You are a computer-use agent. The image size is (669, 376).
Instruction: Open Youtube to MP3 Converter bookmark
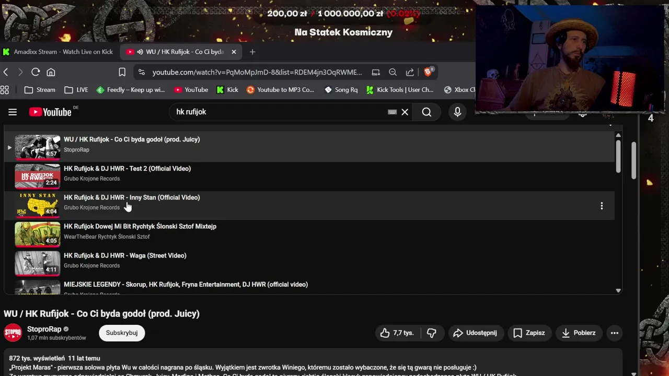[x=281, y=90]
